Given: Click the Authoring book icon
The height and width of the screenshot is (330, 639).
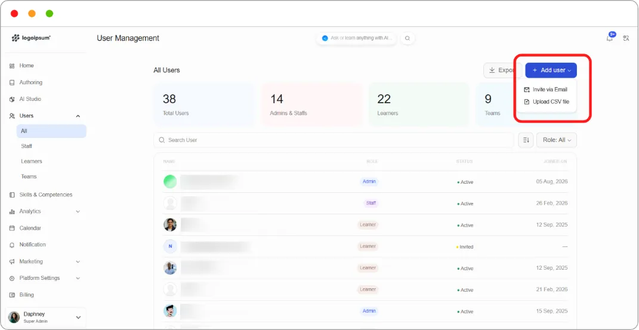Looking at the screenshot, I should (x=12, y=82).
